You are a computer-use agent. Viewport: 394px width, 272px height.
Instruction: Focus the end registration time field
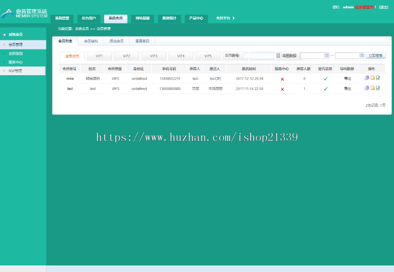pos(349,56)
